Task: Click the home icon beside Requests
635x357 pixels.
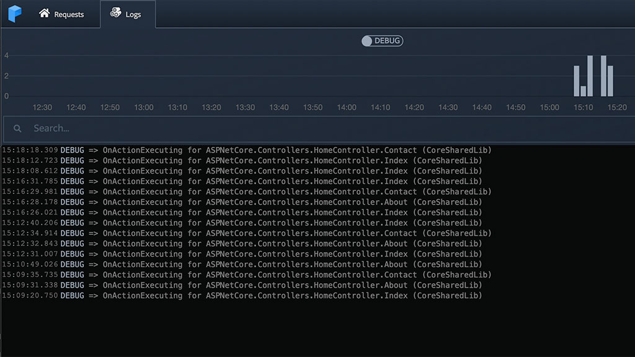Action: tap(44, 14)
